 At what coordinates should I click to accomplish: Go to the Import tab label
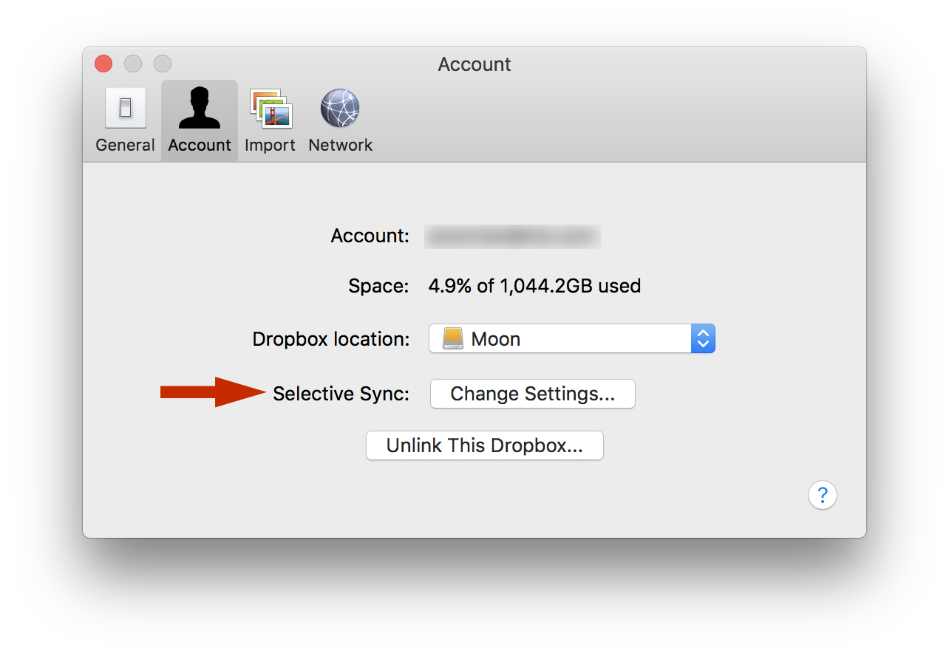pyautogui.click(x=270, y=146)
